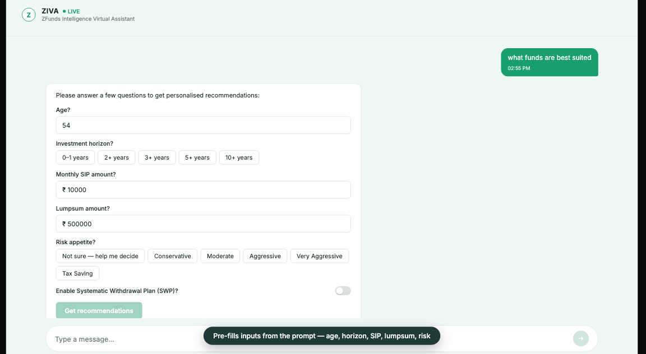Select the 0–1 years horizon option
The width and height of the screenshot is (646, 354).
[x=75, y=157]
